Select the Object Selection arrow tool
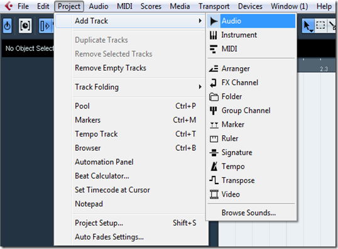 pos(308,26)
